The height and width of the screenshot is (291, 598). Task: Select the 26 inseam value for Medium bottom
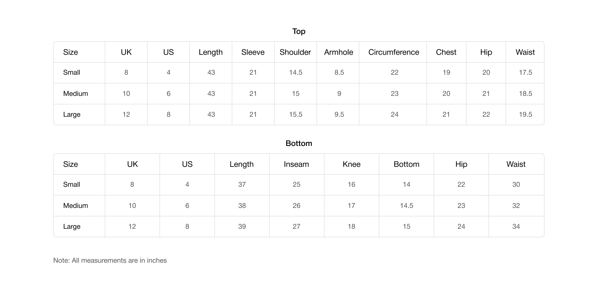click(297, 206)
